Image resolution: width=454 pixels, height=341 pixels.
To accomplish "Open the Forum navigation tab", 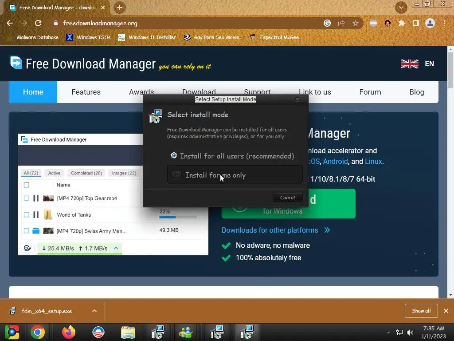I will [x=370, y=92].
